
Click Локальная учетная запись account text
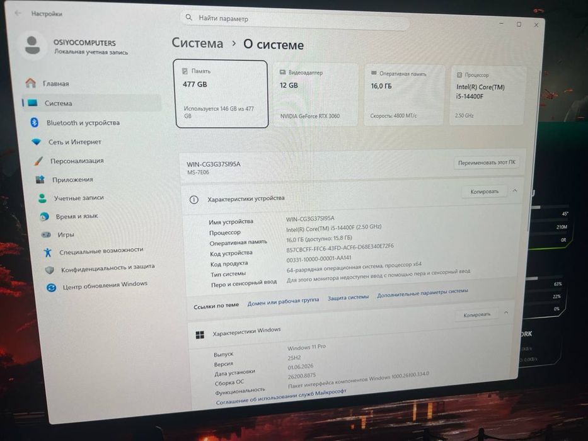(x=91, y=52)
